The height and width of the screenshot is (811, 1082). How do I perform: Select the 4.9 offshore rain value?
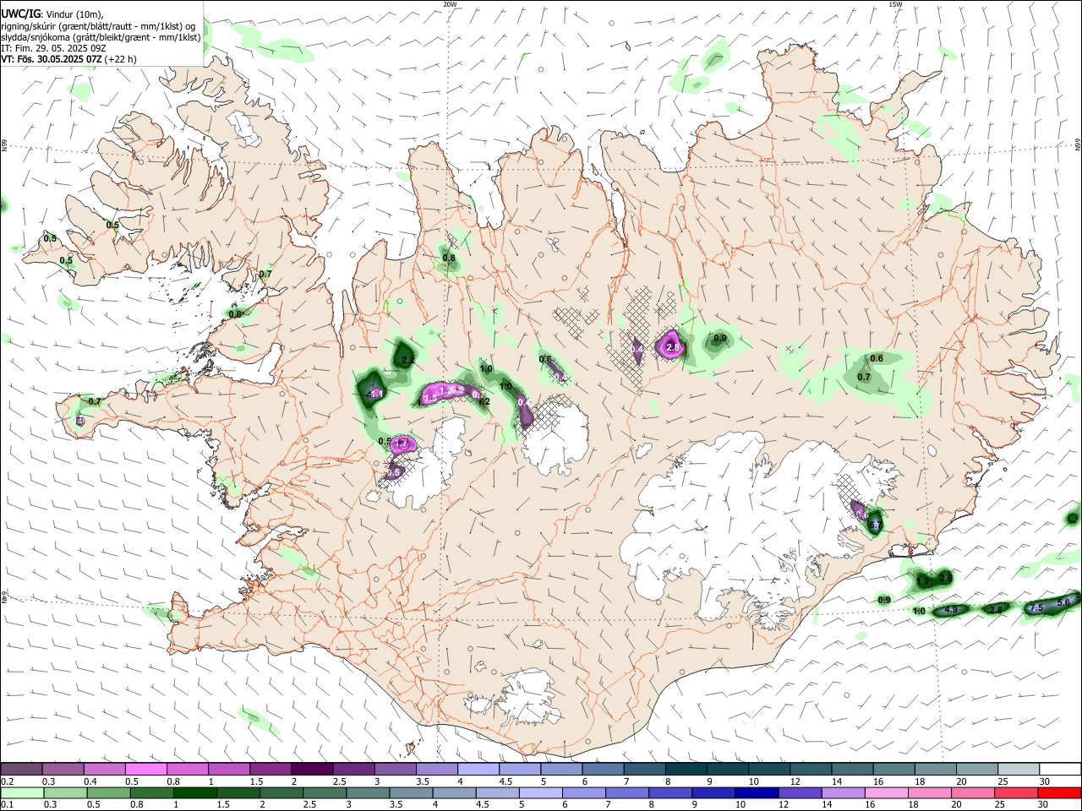(x=950, y=610)
